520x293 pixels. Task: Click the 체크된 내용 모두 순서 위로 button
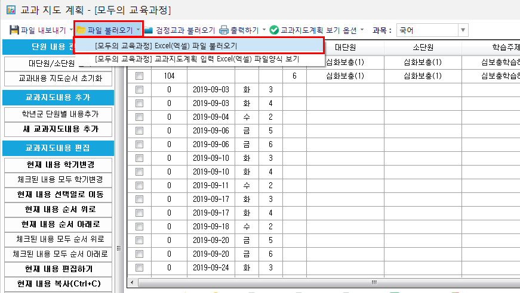click(59, 239)
